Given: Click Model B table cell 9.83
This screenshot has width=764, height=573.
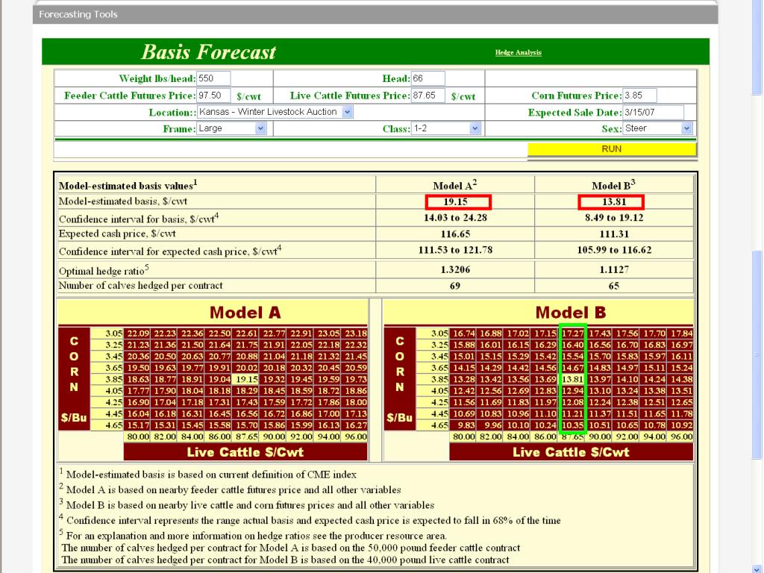Looking at the screenshot, I should [x=463, y=425].
